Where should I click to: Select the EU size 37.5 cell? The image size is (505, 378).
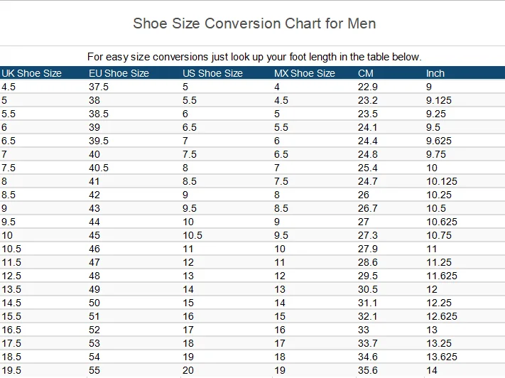[x=99, y=87]
